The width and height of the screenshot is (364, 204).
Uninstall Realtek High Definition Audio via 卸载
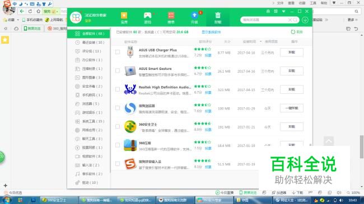[292, 89]
